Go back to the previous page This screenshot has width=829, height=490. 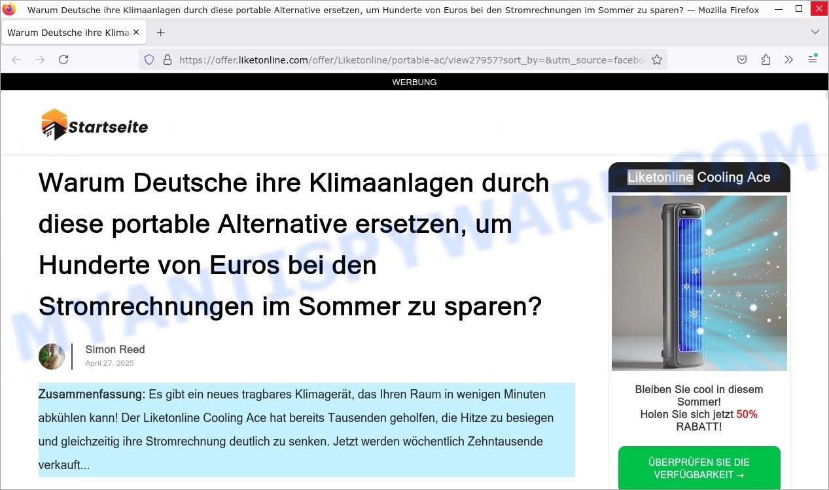[x=16, y=60]
